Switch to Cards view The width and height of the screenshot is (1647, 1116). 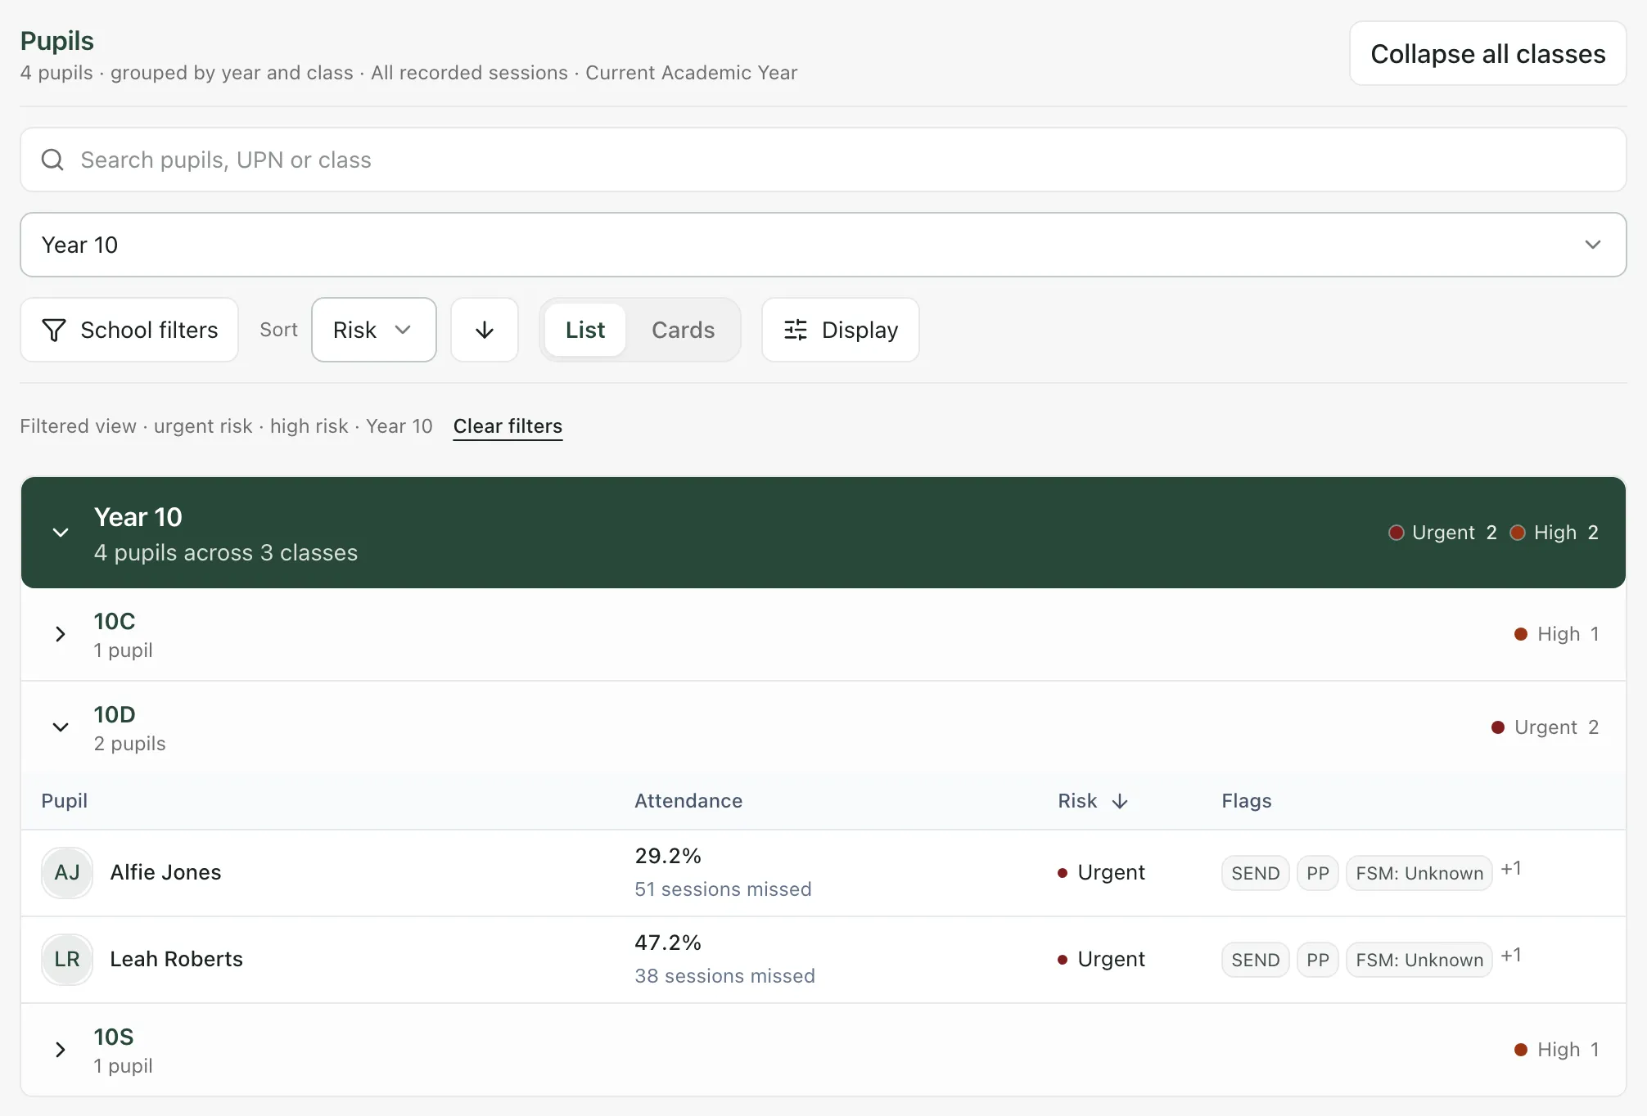click(x=683, y=330)
